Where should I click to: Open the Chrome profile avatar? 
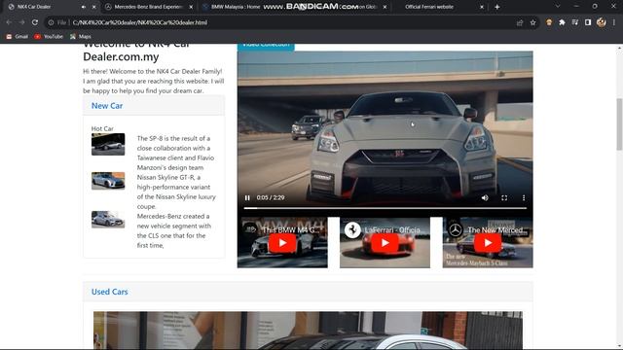tap(602, 22)
